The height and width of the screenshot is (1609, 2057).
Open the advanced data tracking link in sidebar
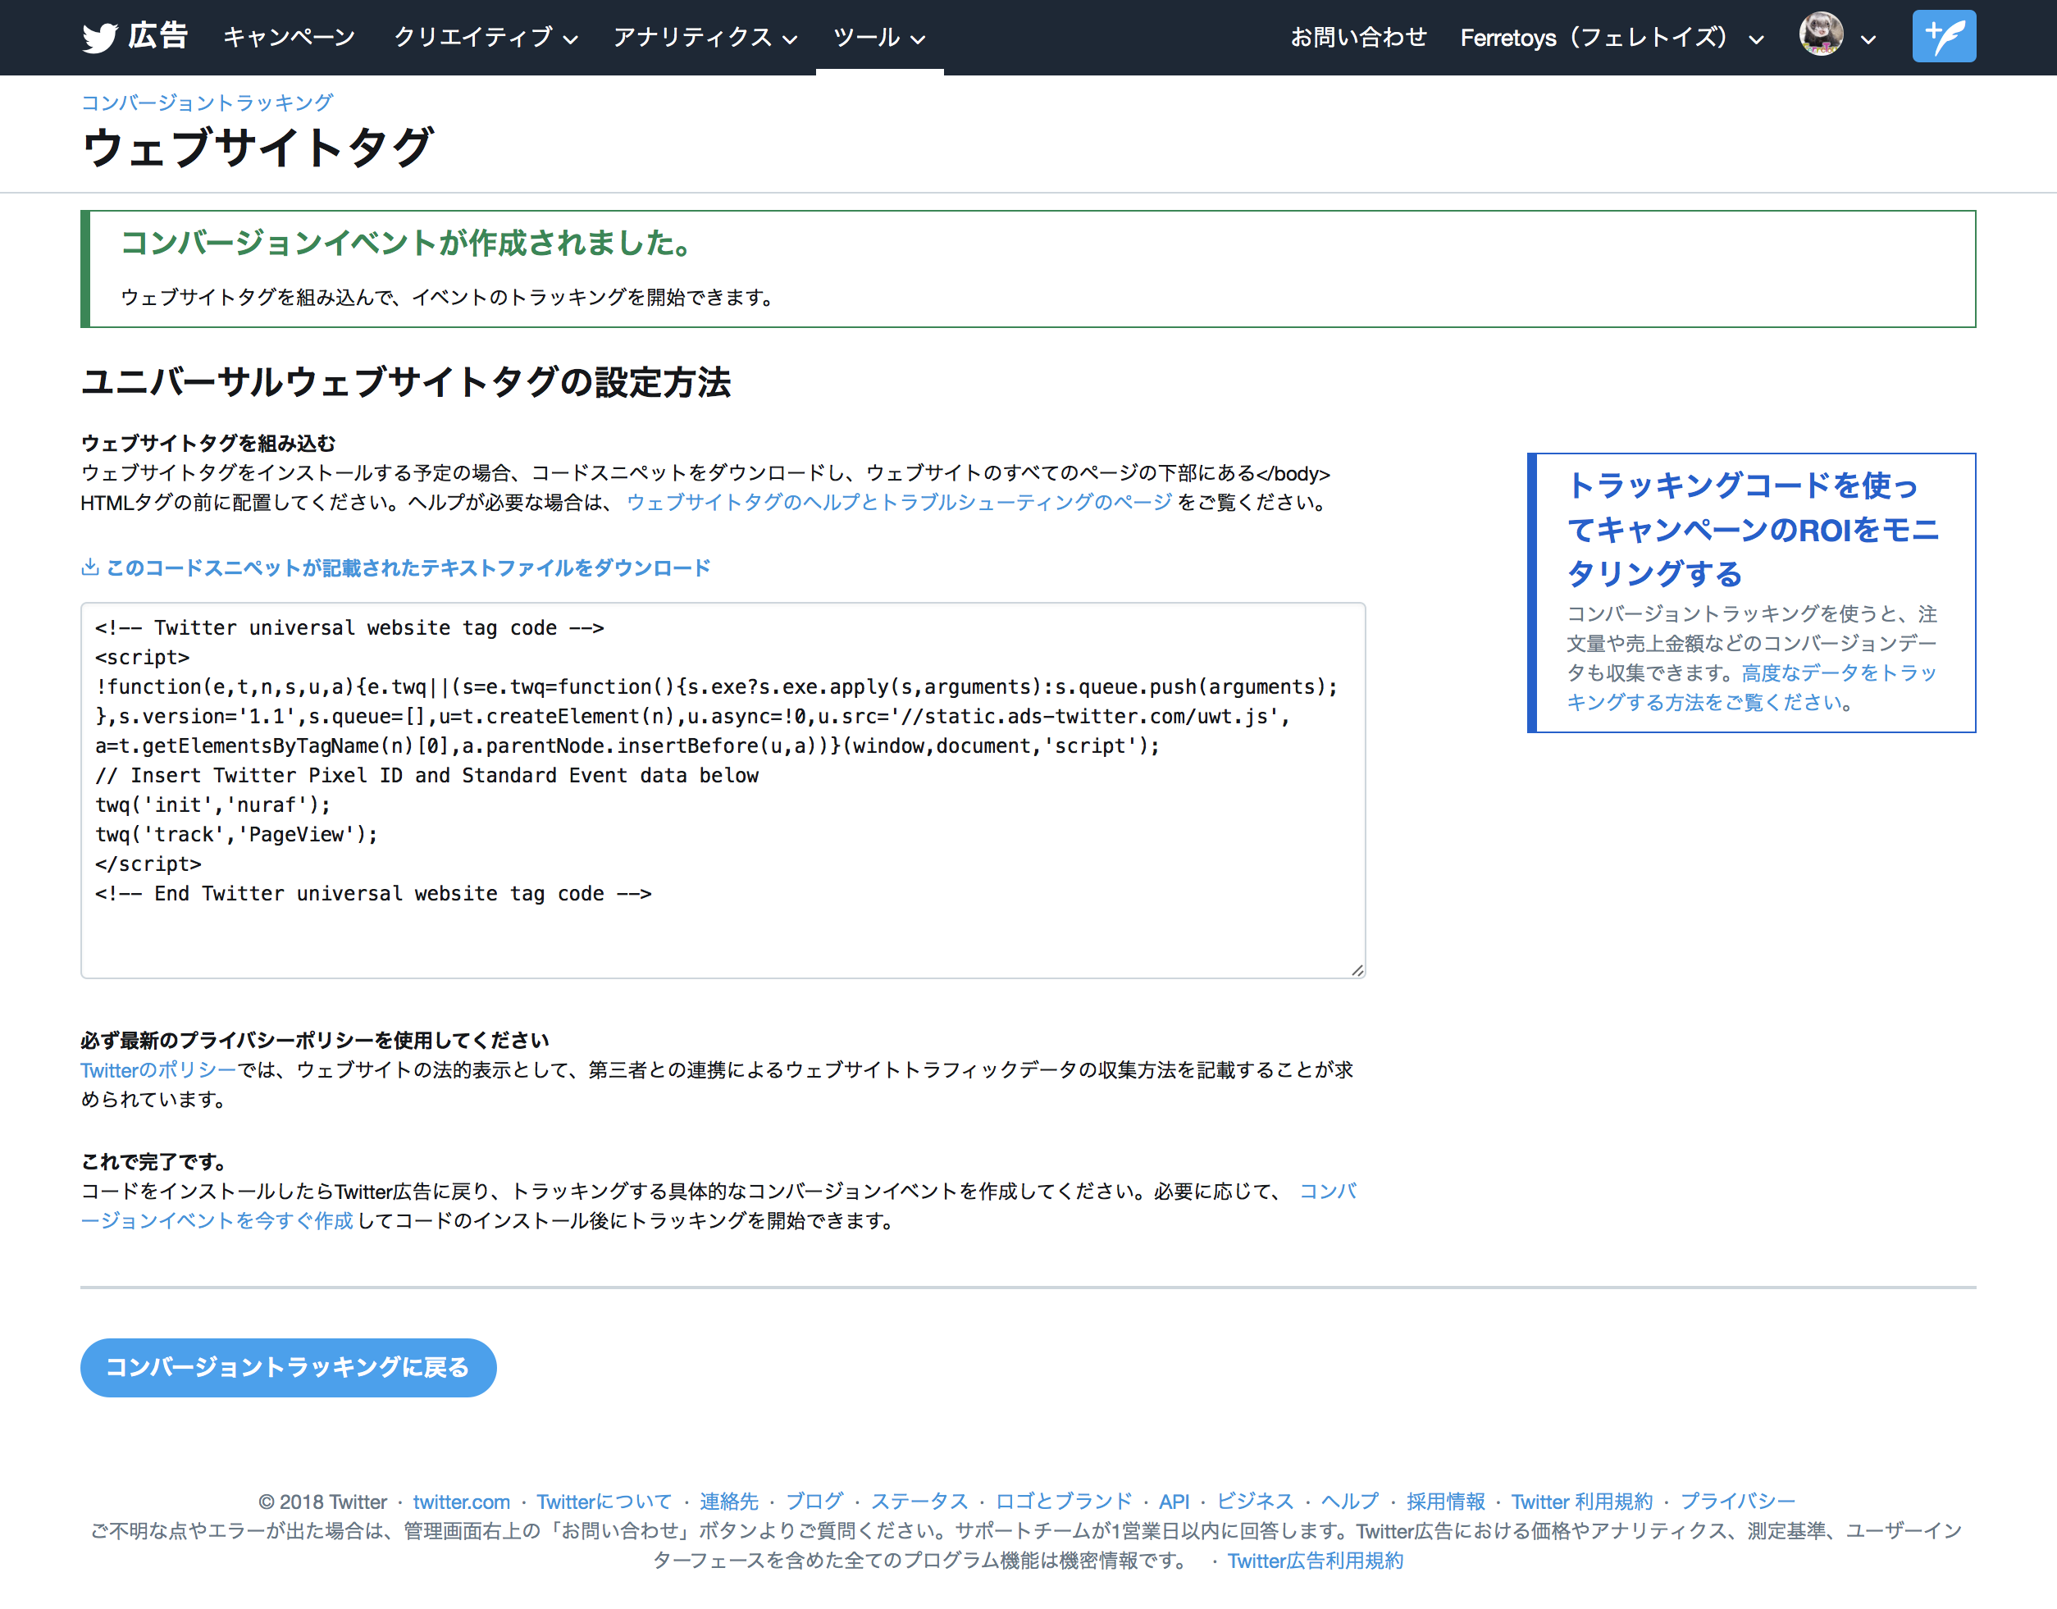tap(1752, 688)
